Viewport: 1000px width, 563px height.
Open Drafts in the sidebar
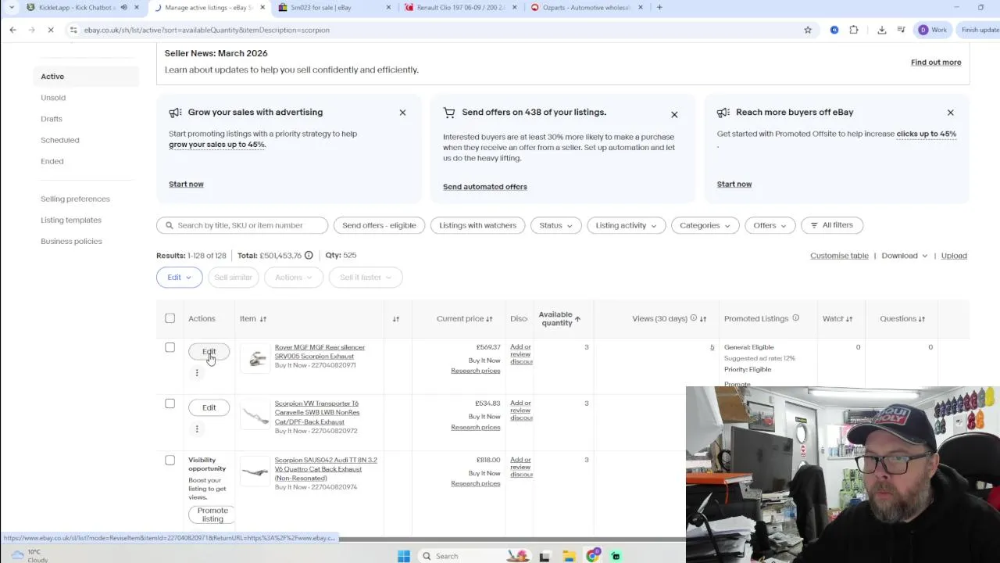tap(52, 119)
